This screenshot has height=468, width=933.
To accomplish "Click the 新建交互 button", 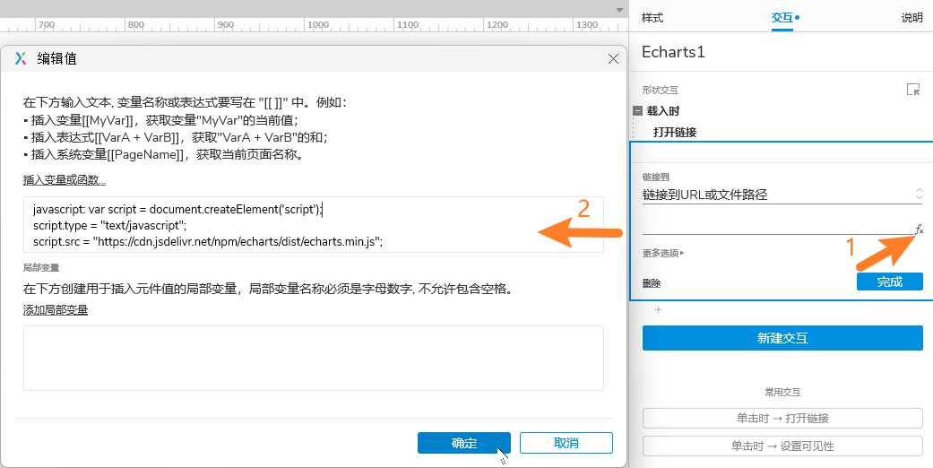I will point(782,338).
